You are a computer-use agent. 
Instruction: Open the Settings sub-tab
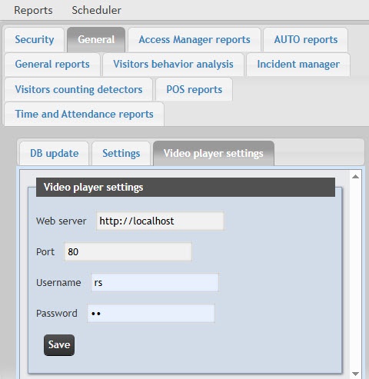pyautogui.click(x=121, y=154)
